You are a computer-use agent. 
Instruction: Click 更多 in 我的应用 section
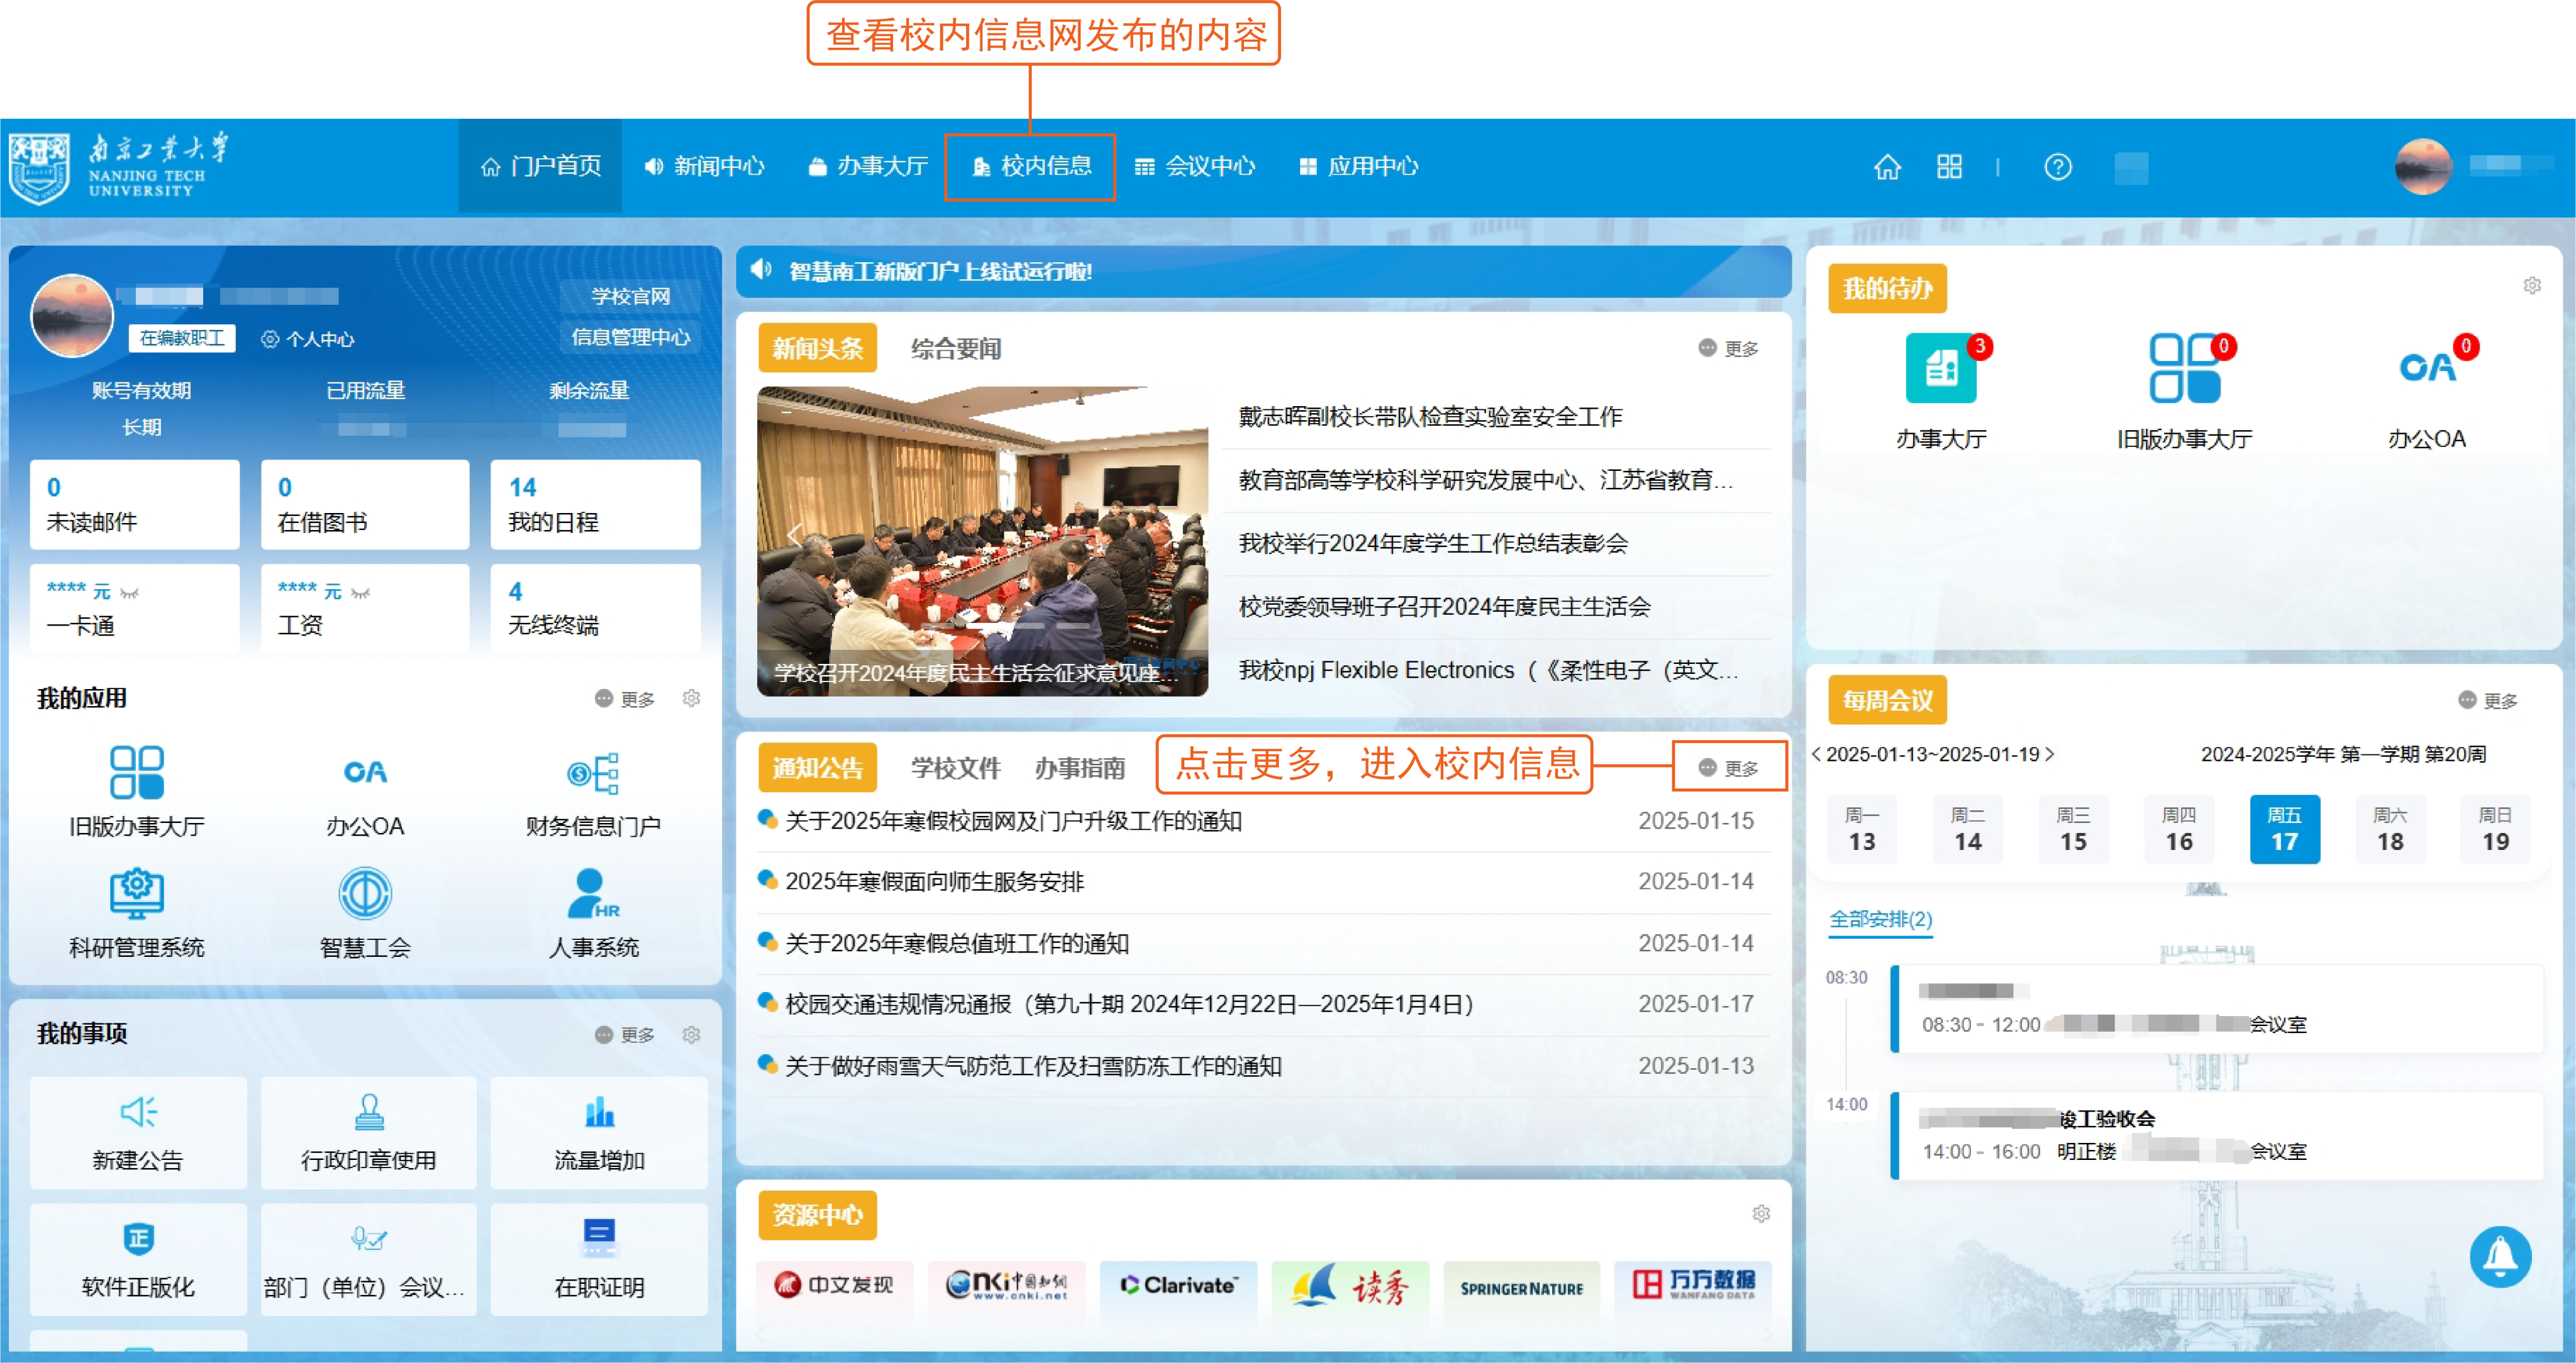[625, 699]
